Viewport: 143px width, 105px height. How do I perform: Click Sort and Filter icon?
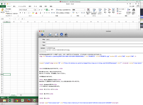tap(129, 11)
